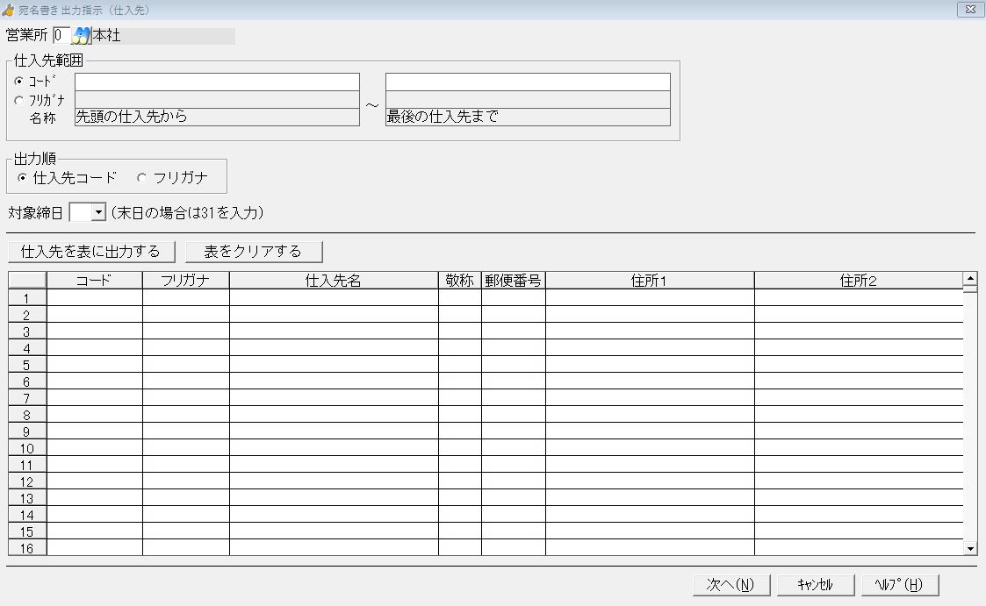Click the キャンセル button
The width and height of the screenshot is (986, 606).
[814, 585]
